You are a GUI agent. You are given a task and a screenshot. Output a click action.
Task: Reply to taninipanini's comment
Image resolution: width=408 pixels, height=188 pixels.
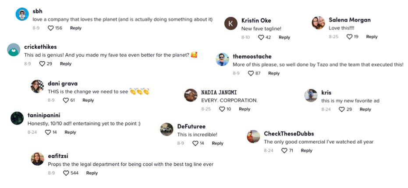(x=70, y=132)
